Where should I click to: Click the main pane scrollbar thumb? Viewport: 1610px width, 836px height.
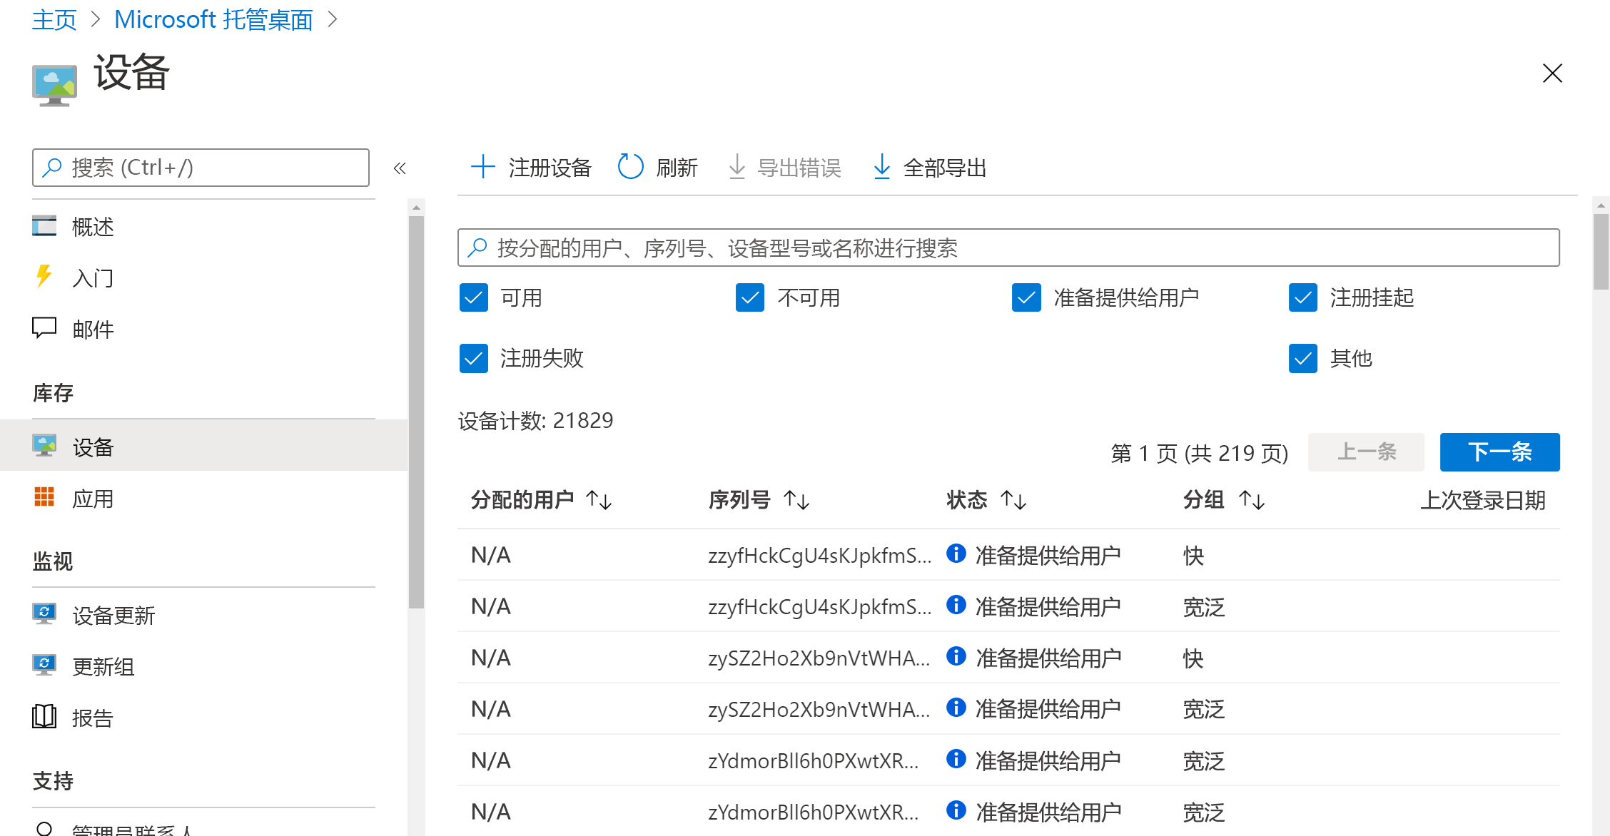(x=1601, y=252)
